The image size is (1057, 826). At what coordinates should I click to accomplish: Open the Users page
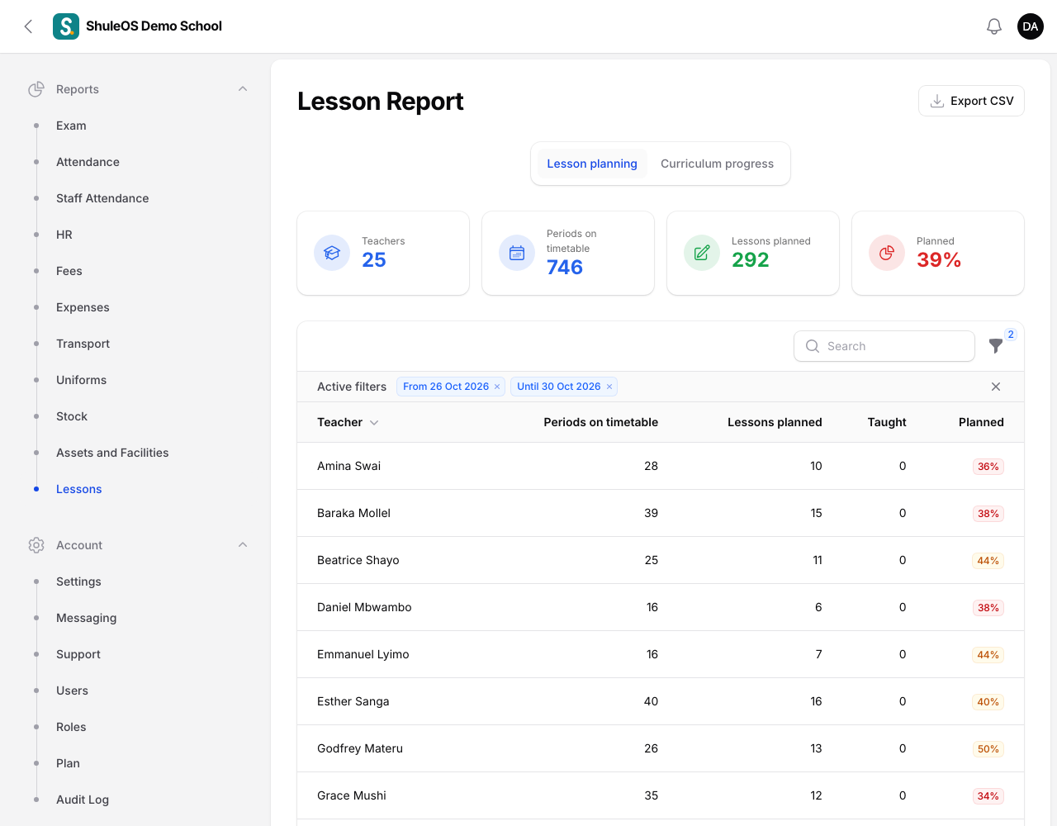click(72, 691)
